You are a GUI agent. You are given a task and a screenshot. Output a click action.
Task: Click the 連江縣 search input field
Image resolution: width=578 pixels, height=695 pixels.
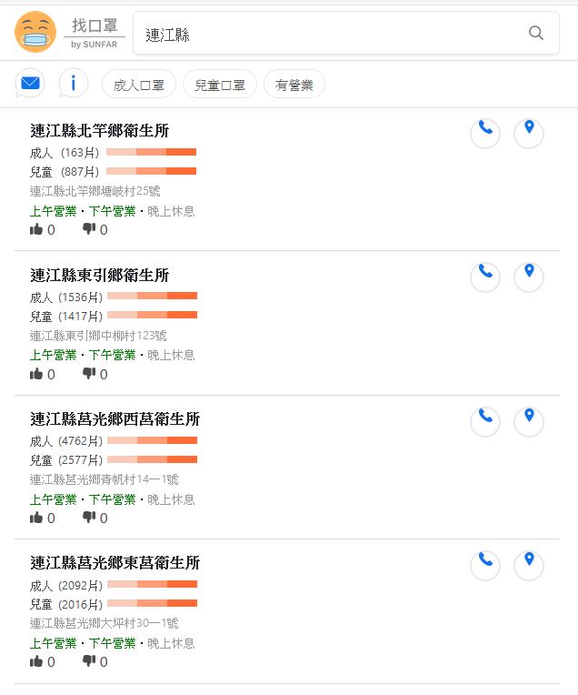(x=327, y=34)
